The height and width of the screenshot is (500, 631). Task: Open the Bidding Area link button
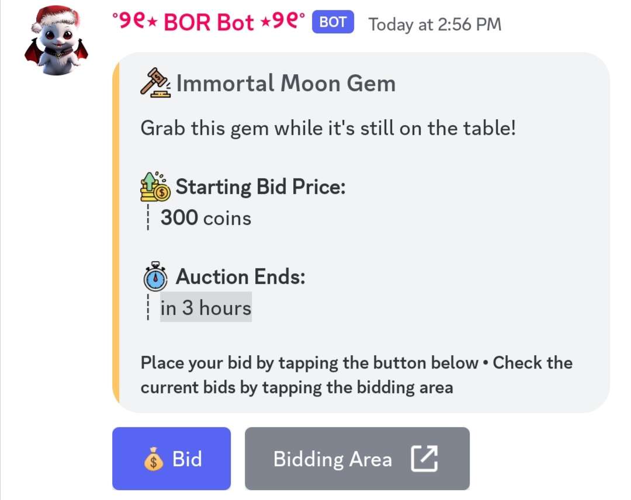tap(357, 459)
